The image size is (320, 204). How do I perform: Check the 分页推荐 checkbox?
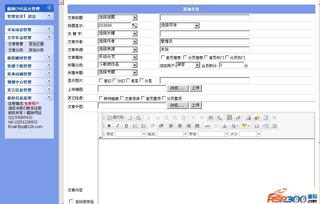(185, 57)
